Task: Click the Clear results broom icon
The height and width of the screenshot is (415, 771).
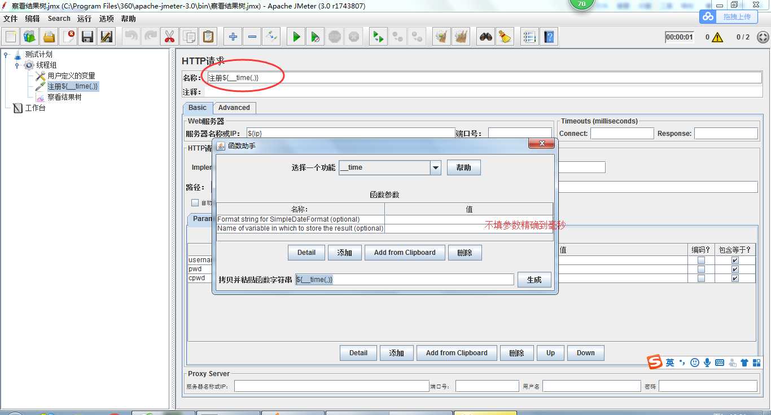Action: [441, 37]
